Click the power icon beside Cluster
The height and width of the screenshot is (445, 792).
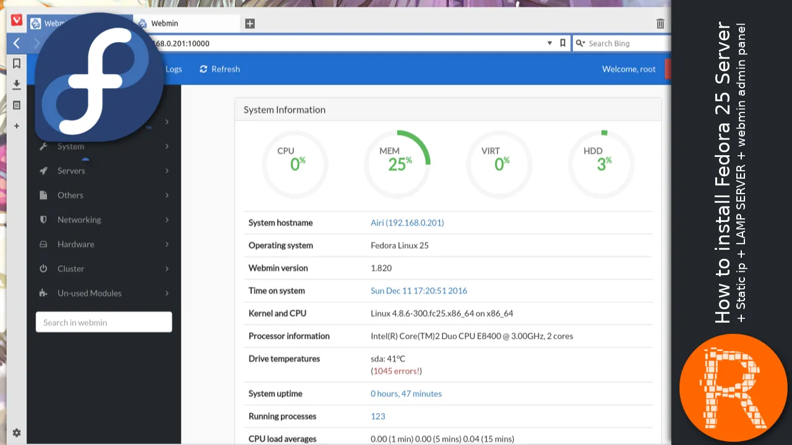(43, 269)
